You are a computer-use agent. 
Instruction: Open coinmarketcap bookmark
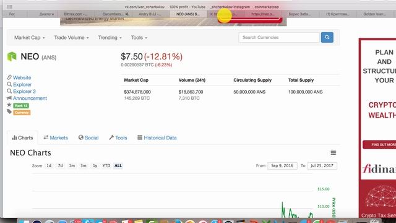267,7
